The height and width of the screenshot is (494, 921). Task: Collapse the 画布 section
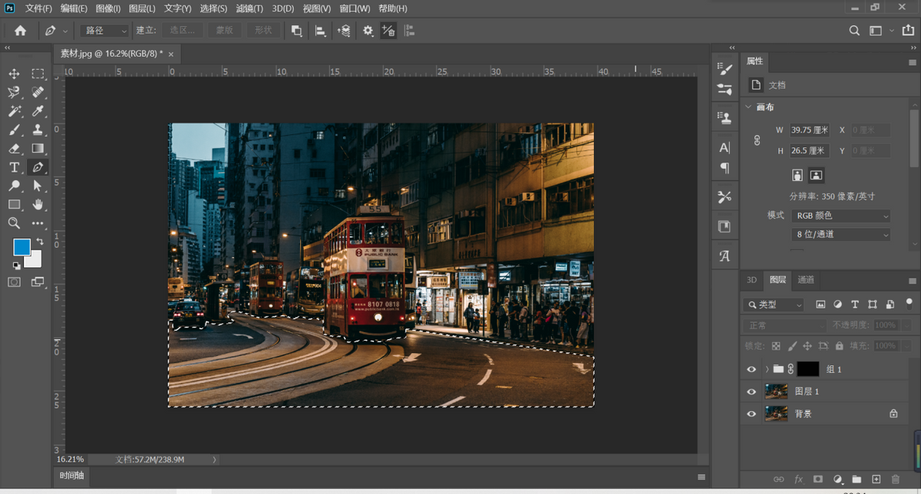coord(749,107)
